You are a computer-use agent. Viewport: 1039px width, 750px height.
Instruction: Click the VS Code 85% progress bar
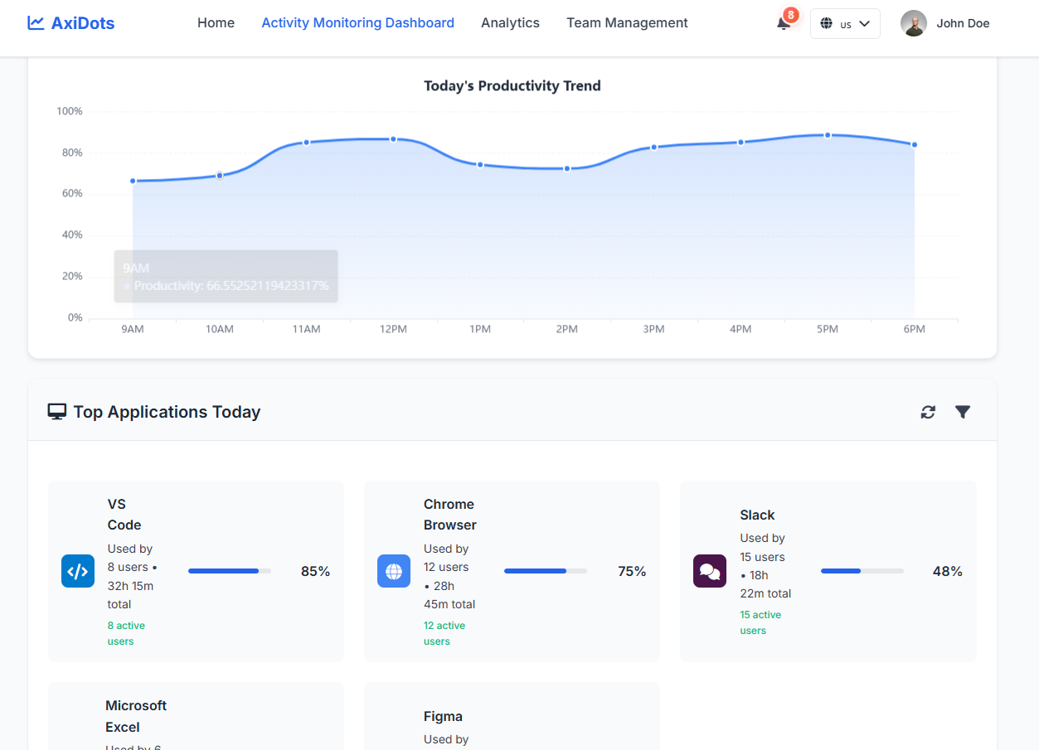(230, 571)
